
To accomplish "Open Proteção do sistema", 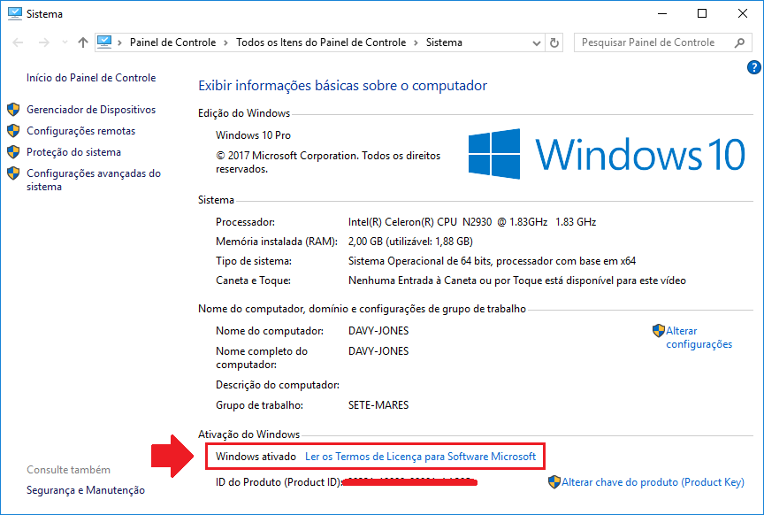I will click(x=73, y=152).
